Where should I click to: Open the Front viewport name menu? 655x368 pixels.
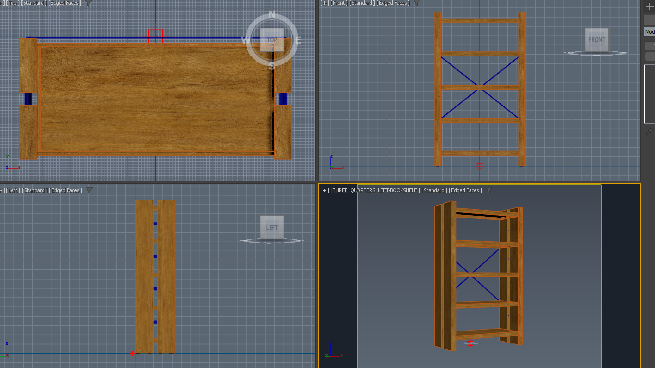[339, 3]
